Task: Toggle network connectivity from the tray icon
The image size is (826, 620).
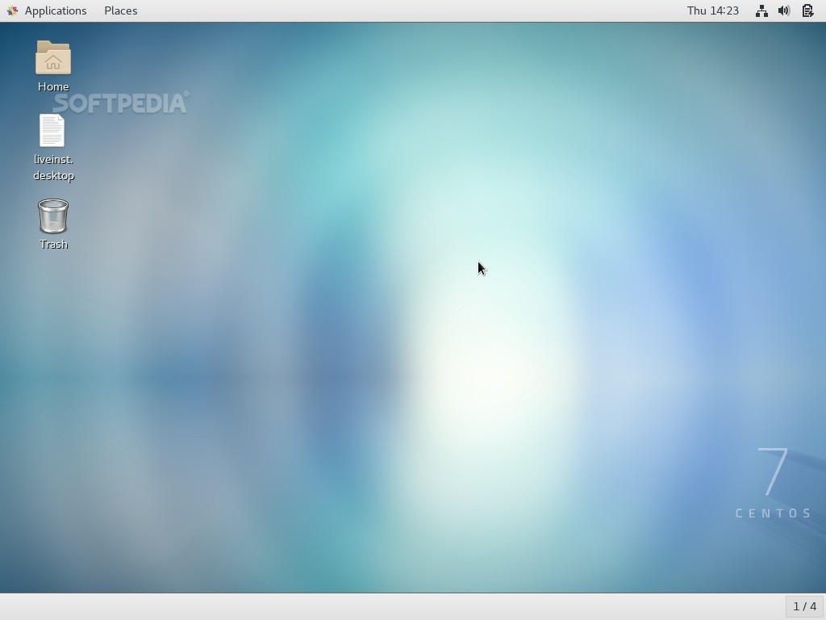Action: click(761, 10)
